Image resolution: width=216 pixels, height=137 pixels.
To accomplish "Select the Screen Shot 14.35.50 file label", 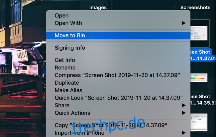I will coord(202,100).
